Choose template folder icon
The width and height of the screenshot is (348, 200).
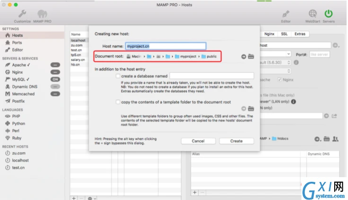[x=251, y=109]
